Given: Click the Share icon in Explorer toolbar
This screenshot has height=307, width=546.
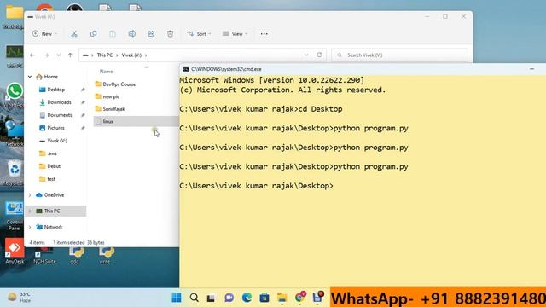Looking at the screenshot, I should [x=151, y=34].
